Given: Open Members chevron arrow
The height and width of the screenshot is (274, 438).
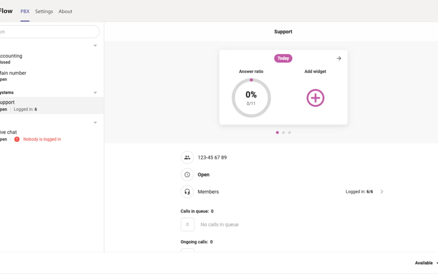Looking at the screenshot, I should [382, 192].
